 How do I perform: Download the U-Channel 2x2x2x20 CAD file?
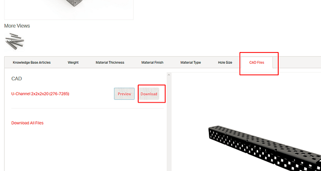point(149,94)
